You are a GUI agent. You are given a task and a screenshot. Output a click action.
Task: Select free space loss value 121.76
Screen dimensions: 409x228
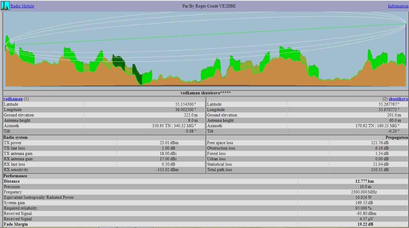[377, 143]
